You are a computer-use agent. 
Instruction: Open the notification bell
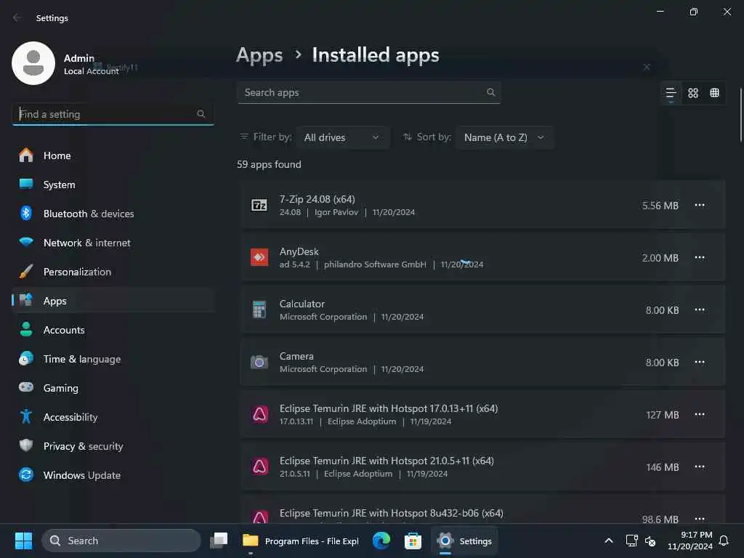coord(724,541)
